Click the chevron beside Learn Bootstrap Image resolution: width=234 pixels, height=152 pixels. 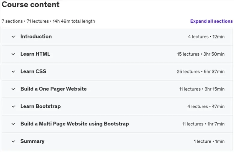(x=13, y=107)
